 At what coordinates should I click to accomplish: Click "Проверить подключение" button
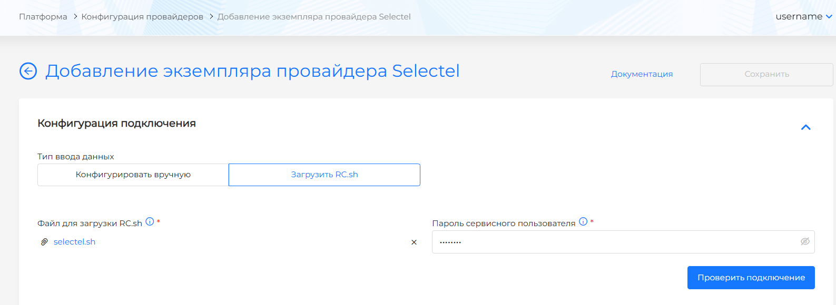click(x=751, y=278)
